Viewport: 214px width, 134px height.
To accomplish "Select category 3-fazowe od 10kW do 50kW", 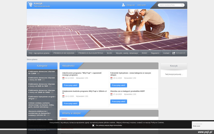I will (x=42, y=91).
